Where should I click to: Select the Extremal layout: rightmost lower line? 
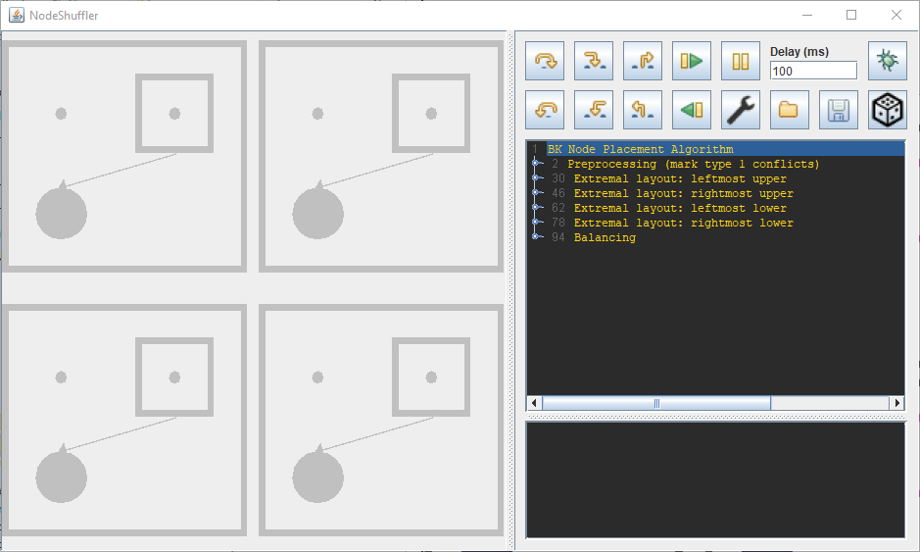pyautogui.click(x=683, y=223)
